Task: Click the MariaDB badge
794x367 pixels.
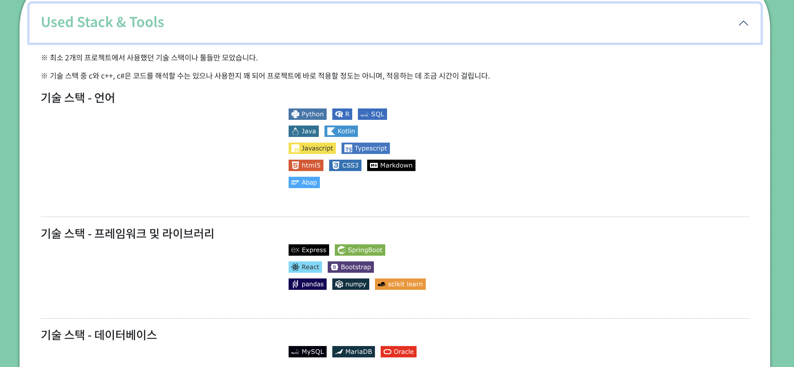Action: tap(354, 352)
